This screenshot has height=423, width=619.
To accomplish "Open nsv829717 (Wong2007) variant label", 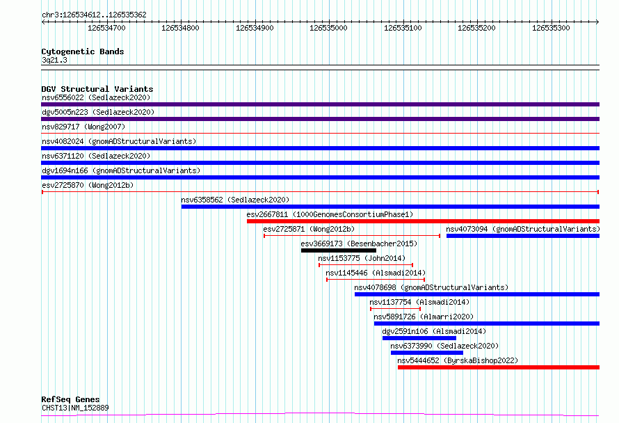I will [x=83, y=127].
